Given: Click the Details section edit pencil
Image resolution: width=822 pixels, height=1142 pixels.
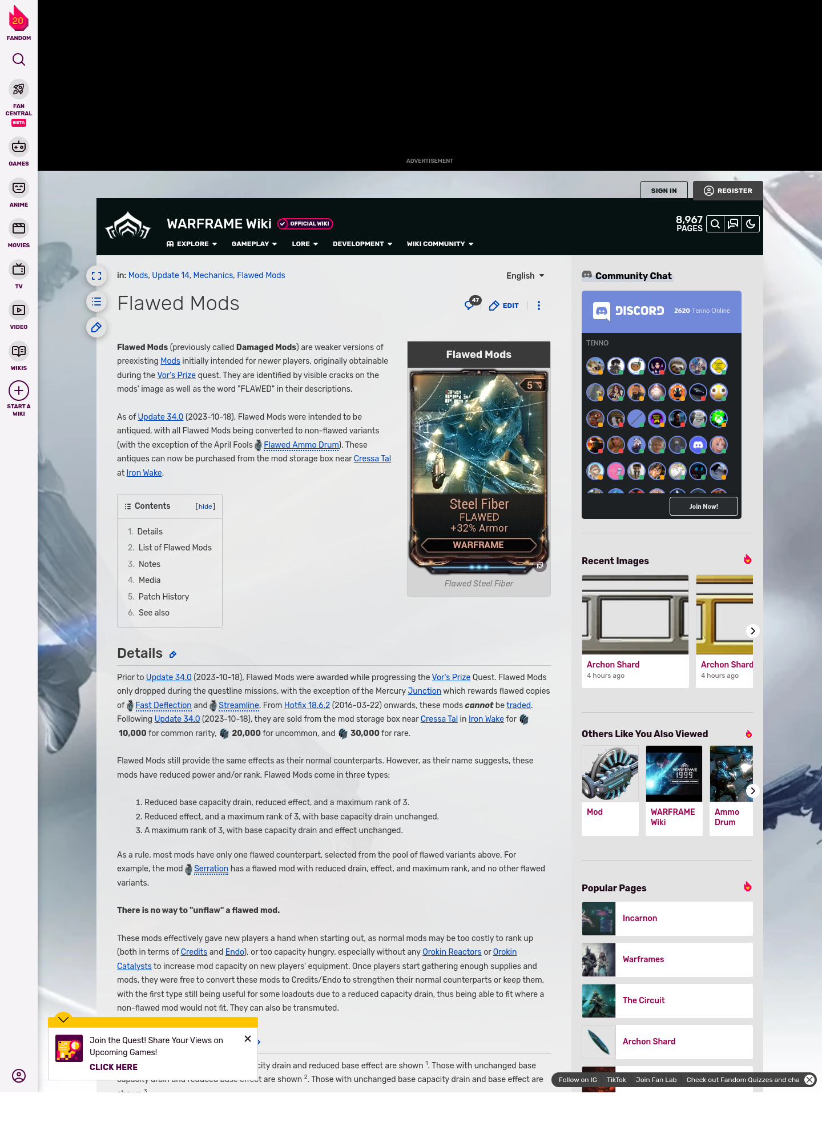Looking at the screenshot, I should pos(173,654).
